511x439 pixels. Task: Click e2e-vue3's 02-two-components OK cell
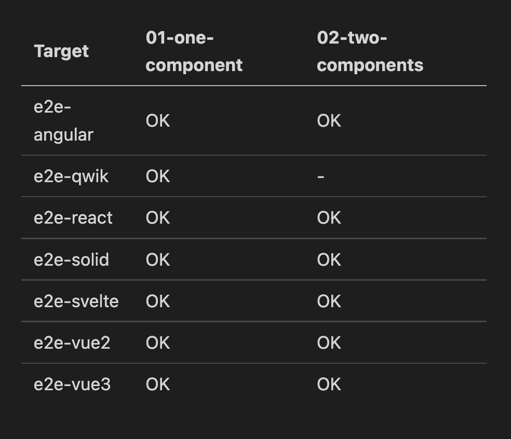click(x=329, y=385)
